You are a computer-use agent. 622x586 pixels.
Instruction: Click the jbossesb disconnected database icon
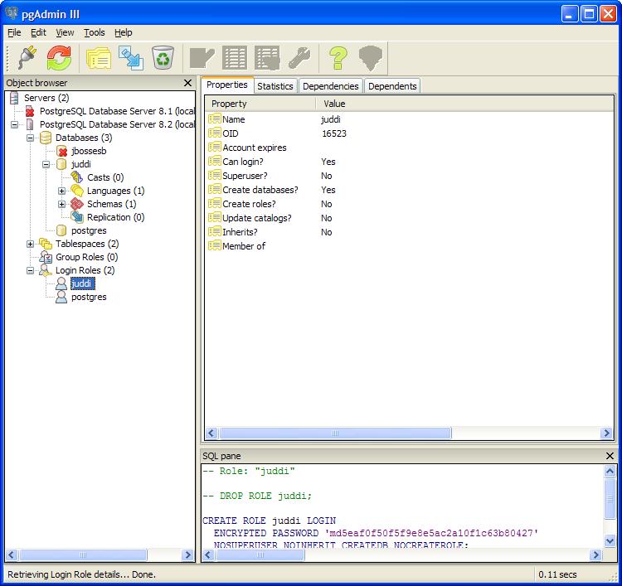61,151
